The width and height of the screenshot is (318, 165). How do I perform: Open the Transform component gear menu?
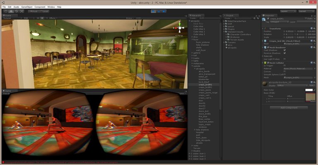coord(314,29)
